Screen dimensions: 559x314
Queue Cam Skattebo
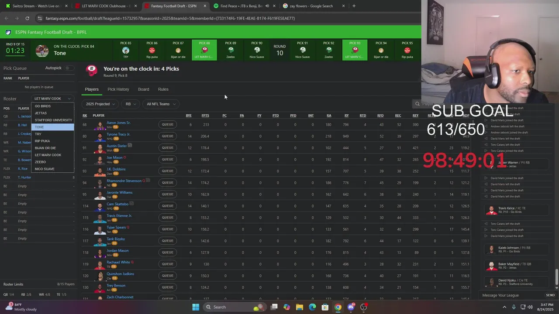click(168, 206)
